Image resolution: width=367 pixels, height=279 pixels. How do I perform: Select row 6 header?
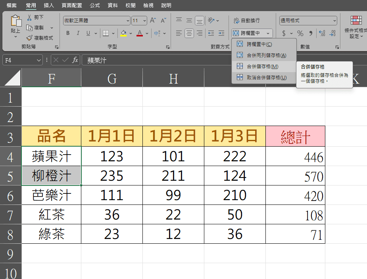tap(11, 195)
